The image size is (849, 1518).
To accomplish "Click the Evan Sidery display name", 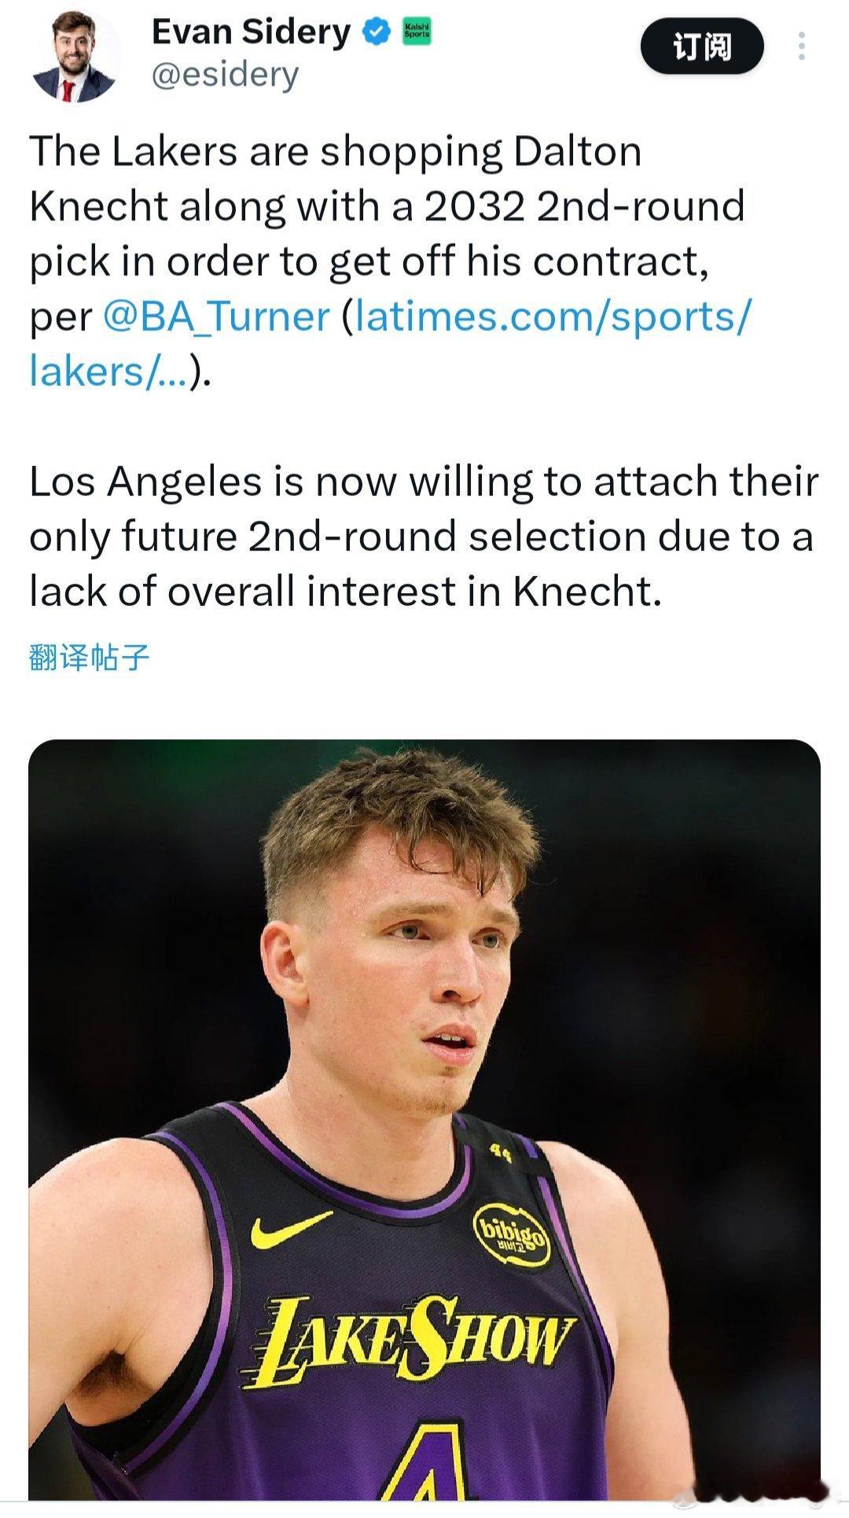I will [x=250, y=32].
